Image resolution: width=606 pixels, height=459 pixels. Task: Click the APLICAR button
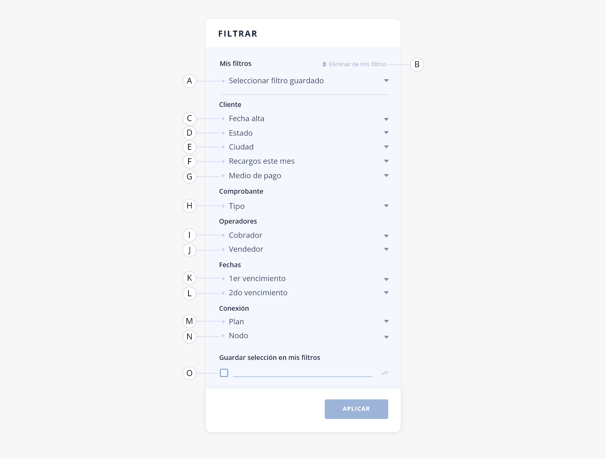coord(356,409)
